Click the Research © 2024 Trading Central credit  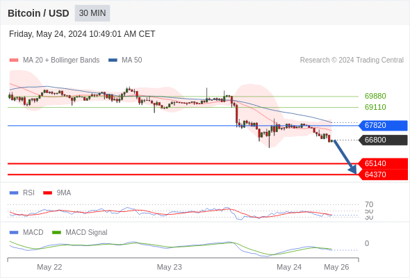click(x=352, y=60)
